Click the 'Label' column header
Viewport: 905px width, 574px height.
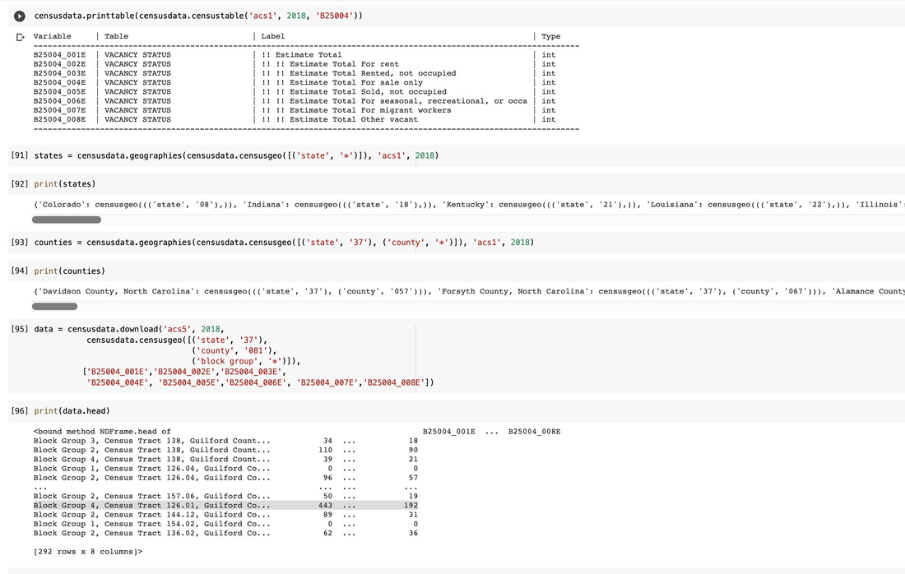(272, 36)
